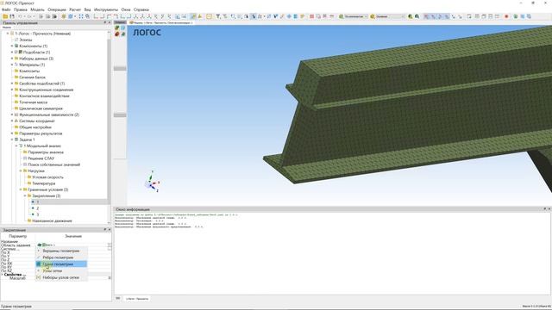Screen dimensions: 552x310
Task: Expand Свойства подобластей (1) node
Action: point(12,84)
